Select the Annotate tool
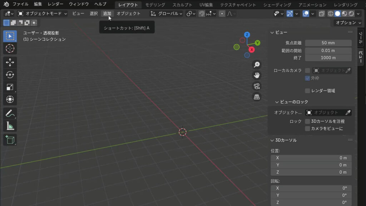Image resolution: width=366 pixels, height=206 pixels. [10, 113]
